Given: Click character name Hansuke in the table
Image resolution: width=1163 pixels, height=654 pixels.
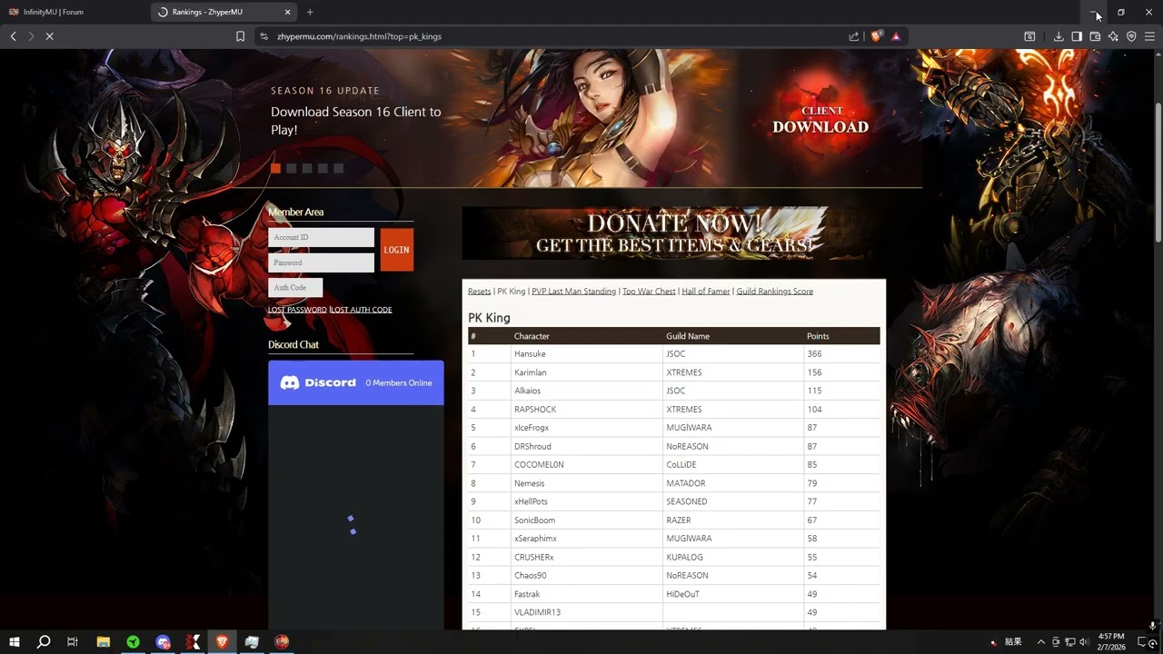Looking at the screenshot, I should (530, 354).
